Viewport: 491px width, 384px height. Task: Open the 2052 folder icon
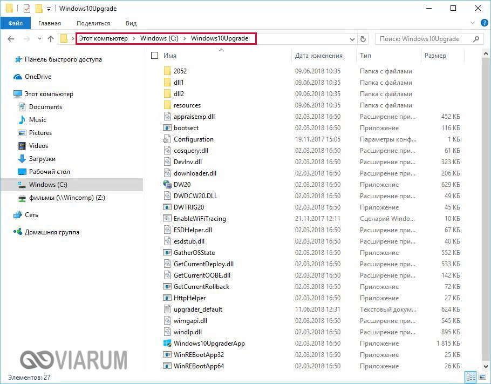pos(167,71)
